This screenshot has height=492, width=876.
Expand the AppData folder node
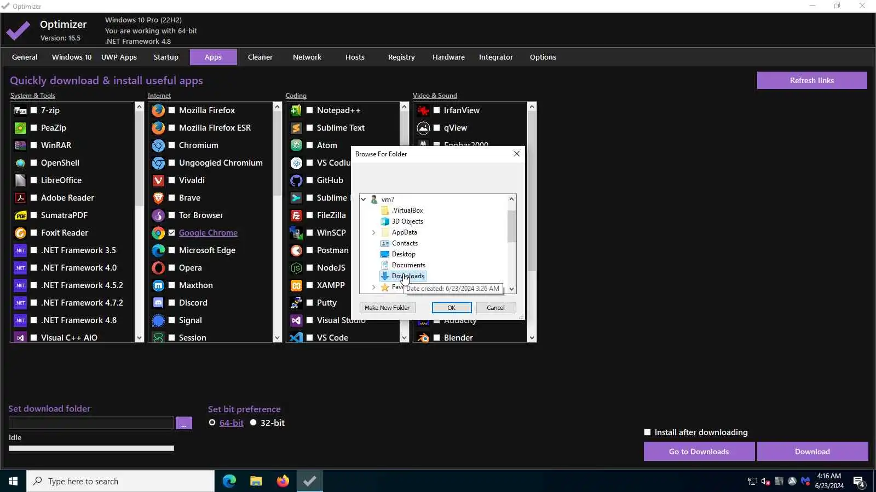(x=374, y=232)
